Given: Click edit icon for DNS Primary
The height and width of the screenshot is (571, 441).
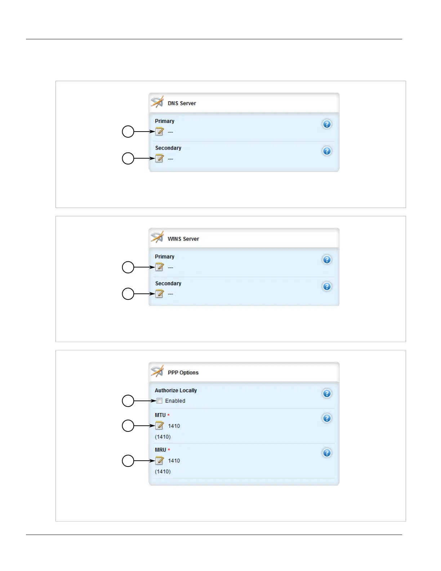Looking at the screenshot, I should click(x=159, y=132).
